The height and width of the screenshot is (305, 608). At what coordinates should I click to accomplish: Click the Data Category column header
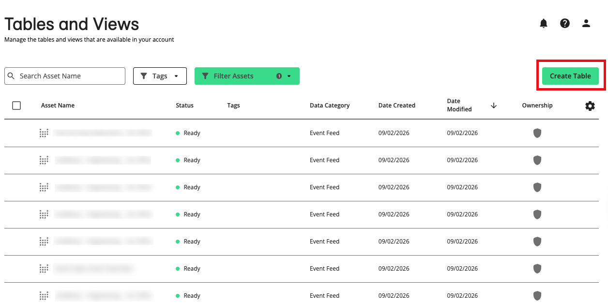point(329,106)
